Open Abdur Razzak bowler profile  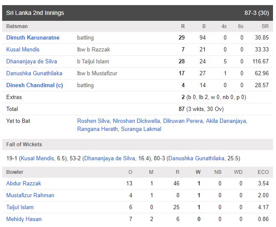click(24, 184)
